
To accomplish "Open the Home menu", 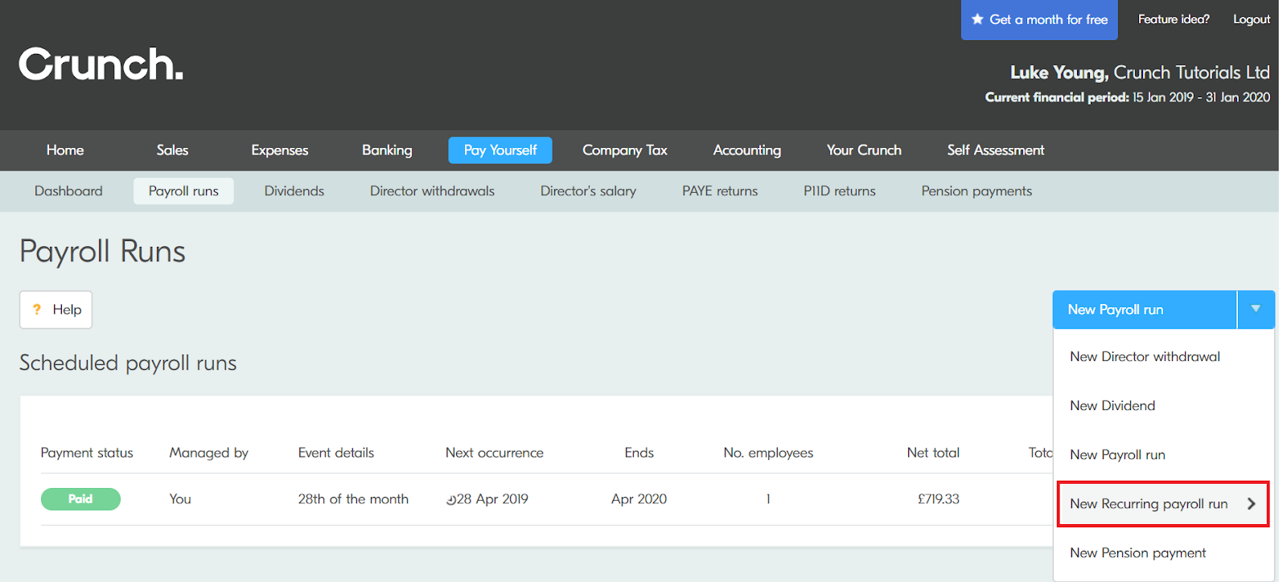I will (65, 150).
